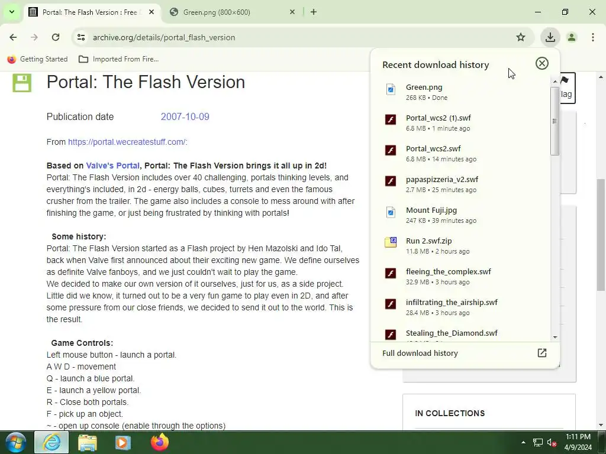Close the Portal: The Flash Version tab

point(151,12)
